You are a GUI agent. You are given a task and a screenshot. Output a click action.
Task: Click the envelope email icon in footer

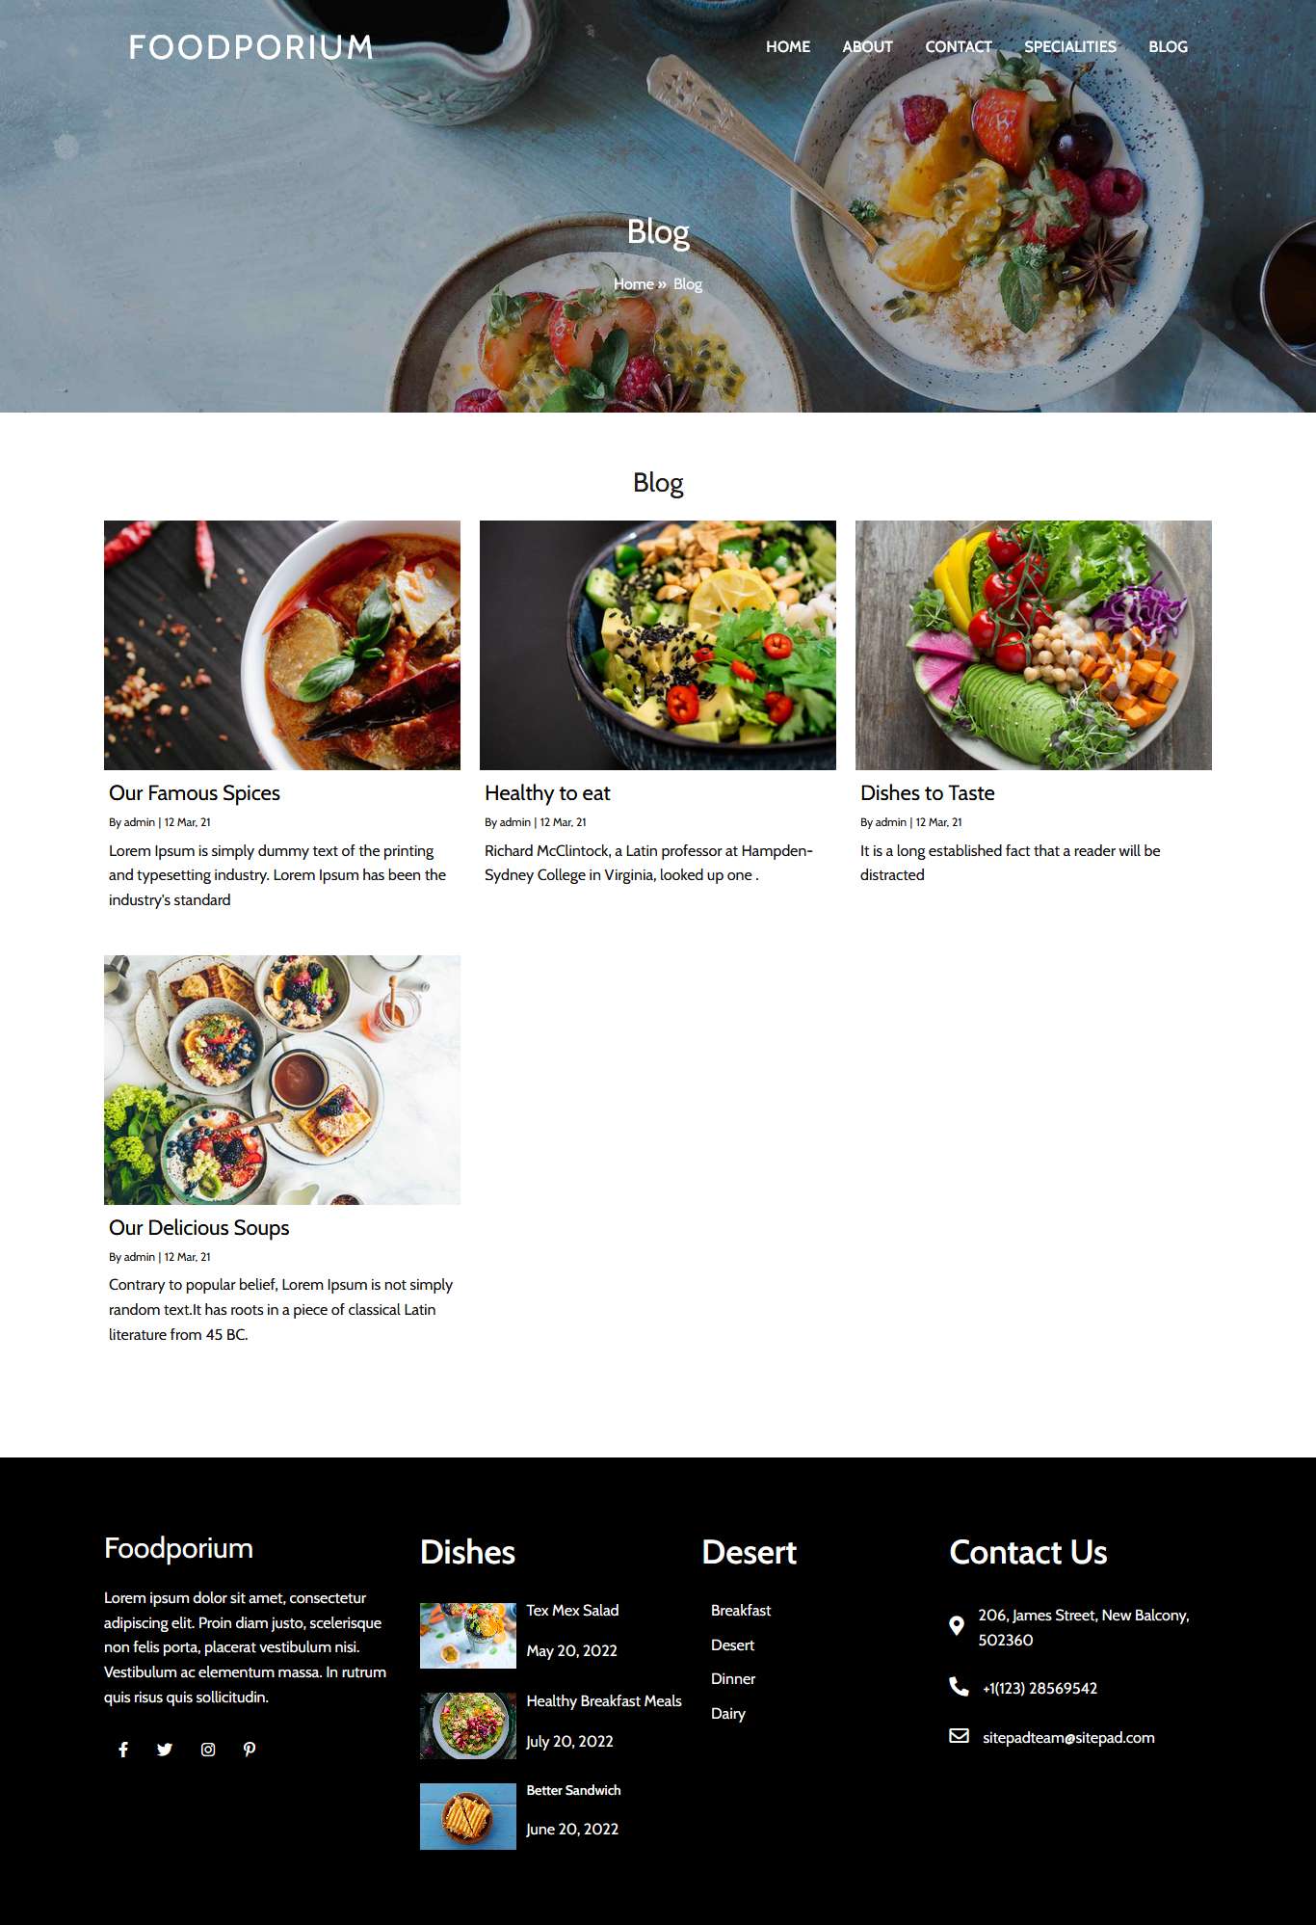tap(959, 1736)
